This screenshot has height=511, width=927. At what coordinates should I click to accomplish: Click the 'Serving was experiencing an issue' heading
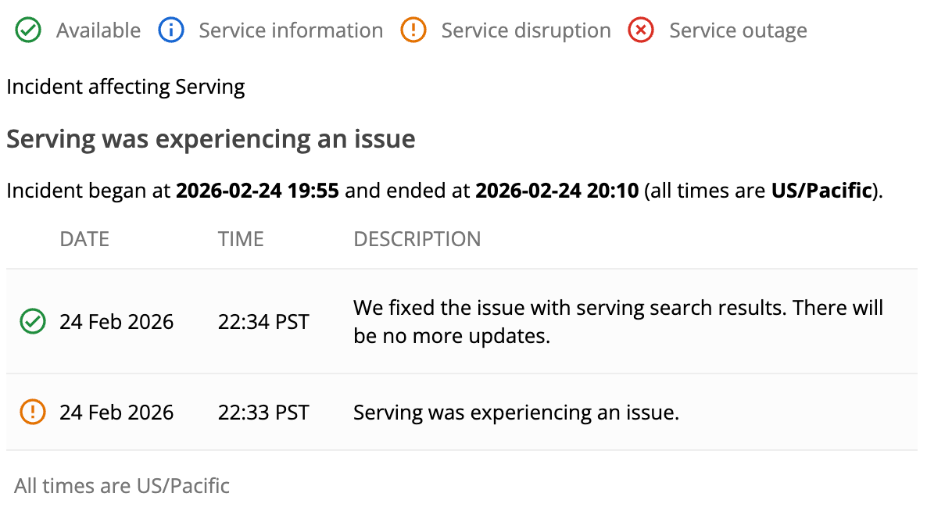tap(211, 139)
